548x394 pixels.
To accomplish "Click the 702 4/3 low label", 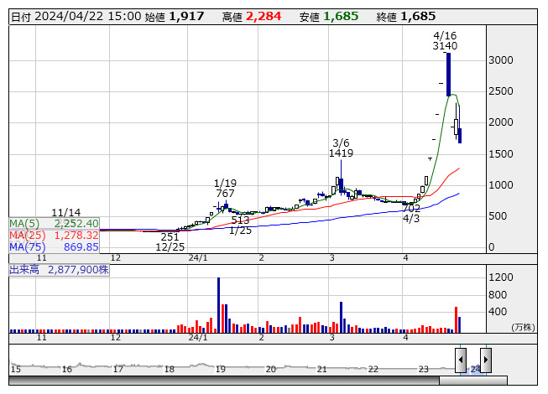I will (411, 214).
